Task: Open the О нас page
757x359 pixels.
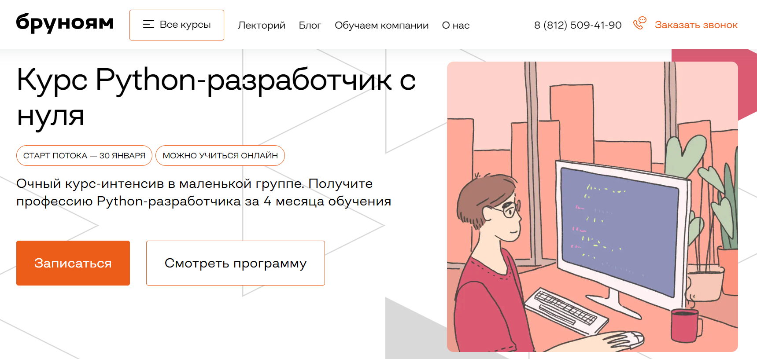Action: pos(456,25)
